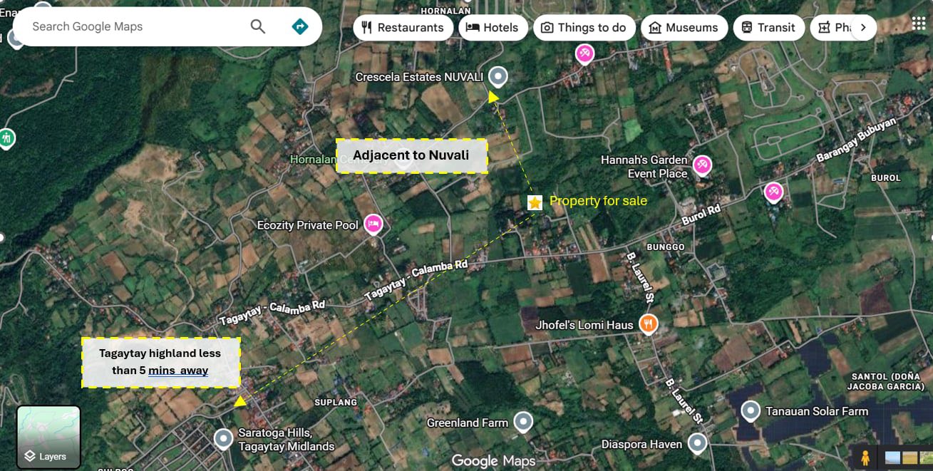The width and height of the screenshot is (933, 471).
Task: Click the Barangay Bubuyan road label
Action: pos(856,140)
